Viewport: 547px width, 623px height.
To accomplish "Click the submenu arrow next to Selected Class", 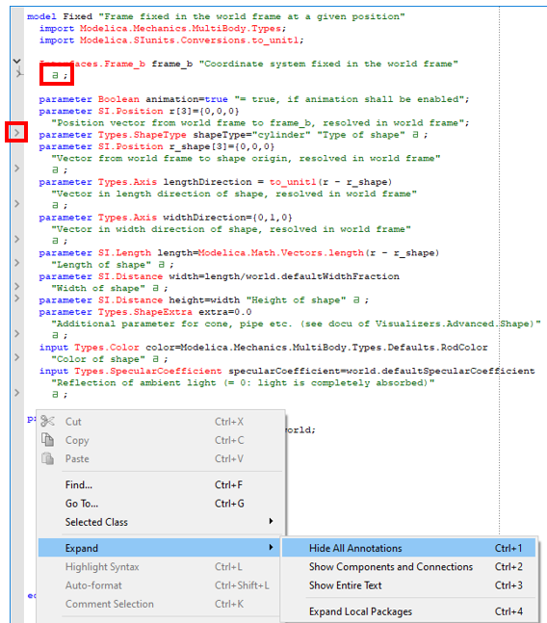I will pos(271,521).
